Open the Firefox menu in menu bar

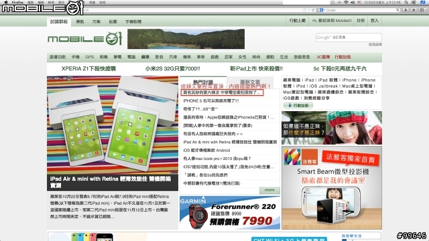tap(17, 2)
